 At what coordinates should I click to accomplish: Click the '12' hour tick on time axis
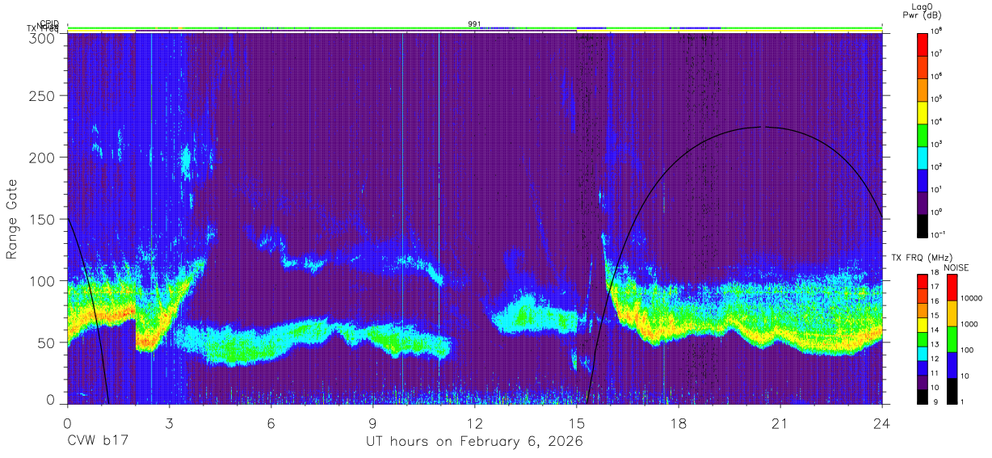[474, 422]
